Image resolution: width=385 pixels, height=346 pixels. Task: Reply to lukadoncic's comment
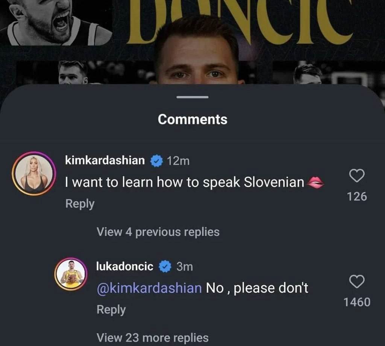(x=111, y=310)
